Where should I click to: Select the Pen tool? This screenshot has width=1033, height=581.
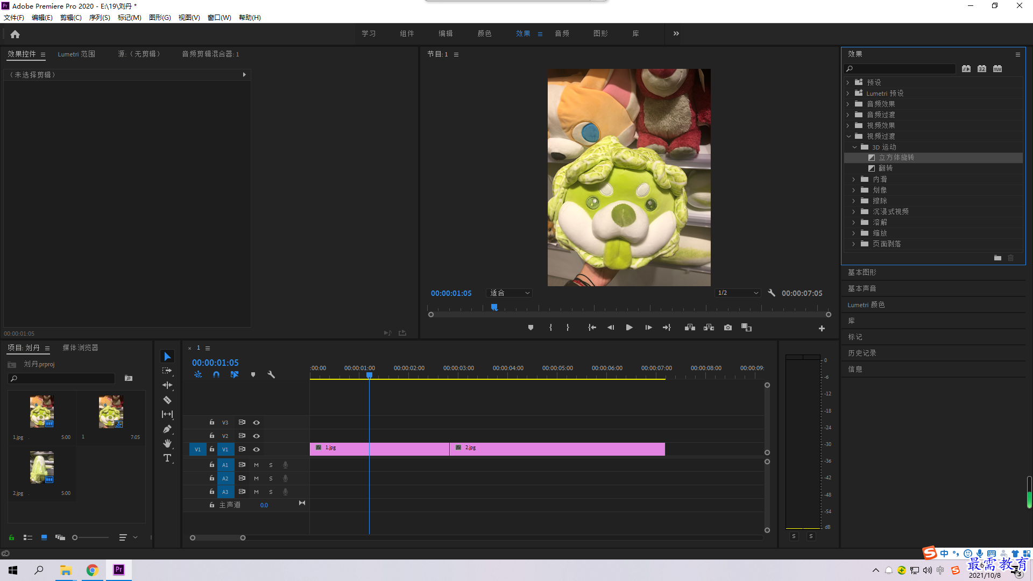tap(167, 429)
